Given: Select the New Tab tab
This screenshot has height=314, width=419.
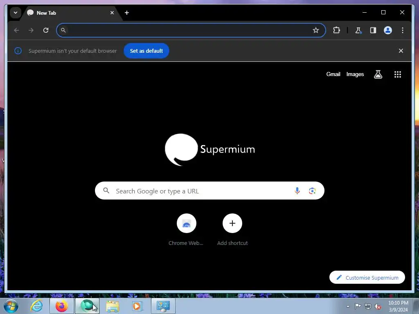Looking at the screenshot, I should pyautogui.click(x=70, y=13).
